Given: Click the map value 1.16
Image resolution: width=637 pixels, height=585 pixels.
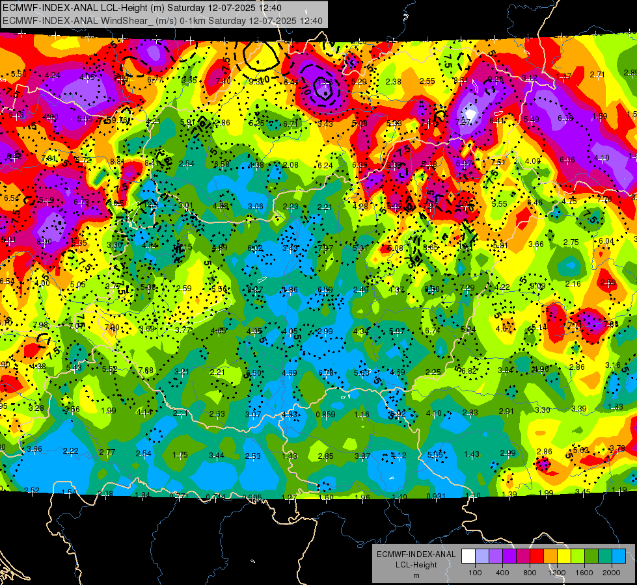Looking at the screenshot, I should pos(361,415).
